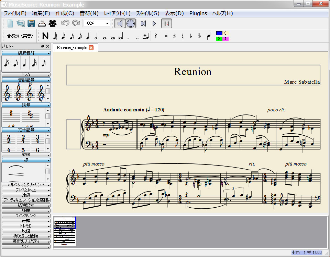
Task: Toggle the speaker sound button
Action: 120,23
